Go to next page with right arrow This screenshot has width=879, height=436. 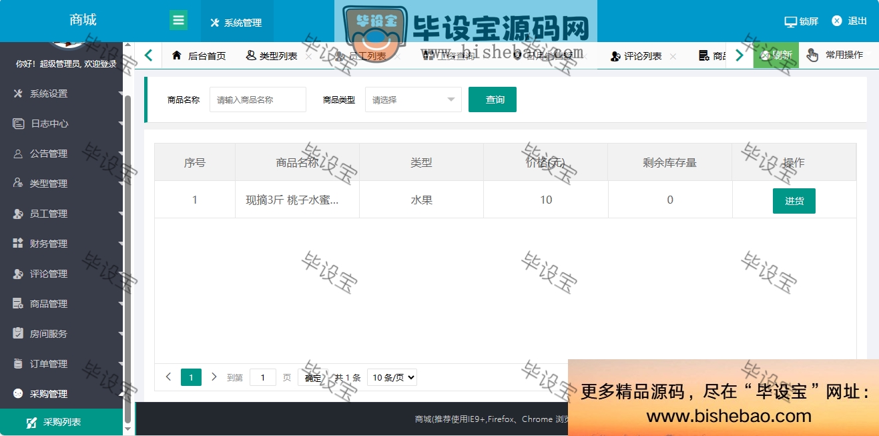(x=214, y=377)
